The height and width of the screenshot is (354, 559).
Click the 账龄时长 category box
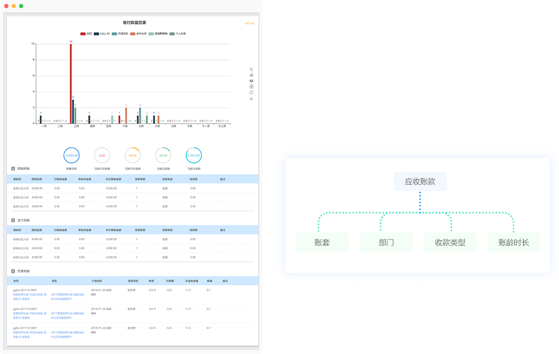[514, 242]
